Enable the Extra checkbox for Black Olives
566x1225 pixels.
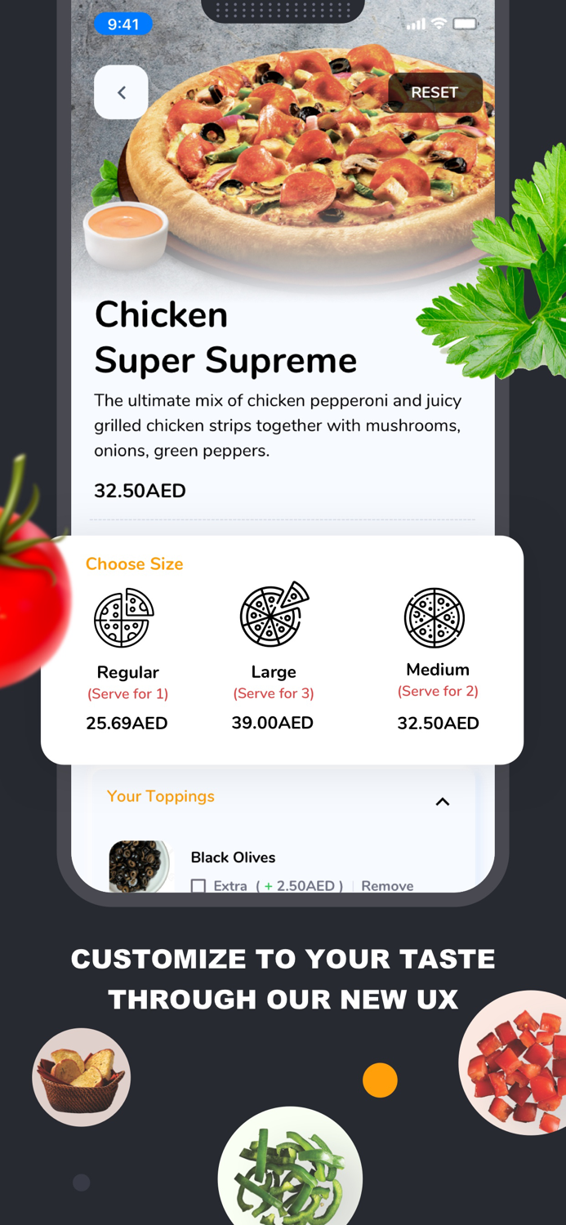pyautogui.click(x=197, y=885)
